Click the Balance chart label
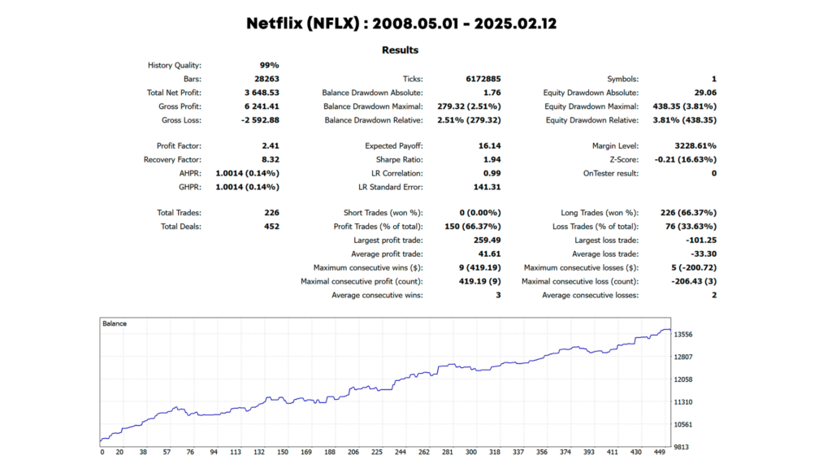This screenshot has height=468, width=832. pos(114,323)
